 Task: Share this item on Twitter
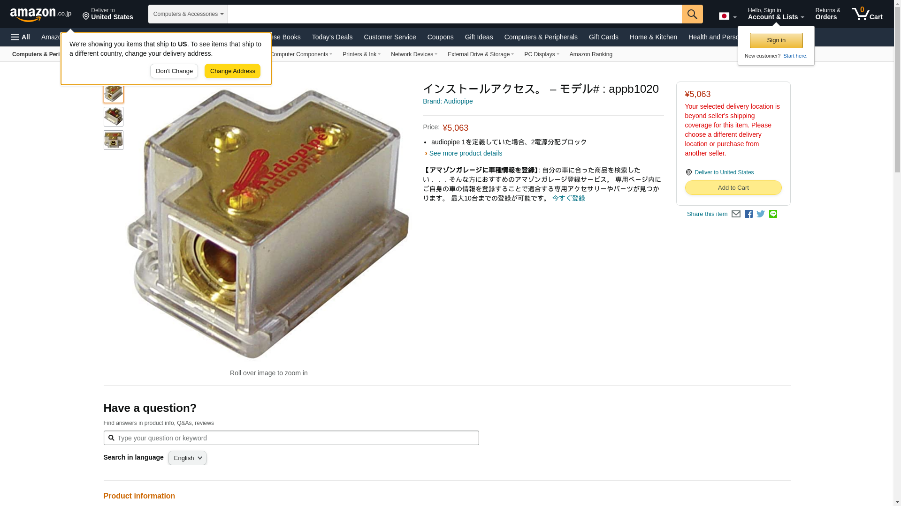pos(761,214)
